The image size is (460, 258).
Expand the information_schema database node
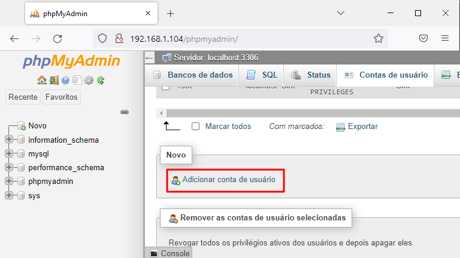[9, 139]
